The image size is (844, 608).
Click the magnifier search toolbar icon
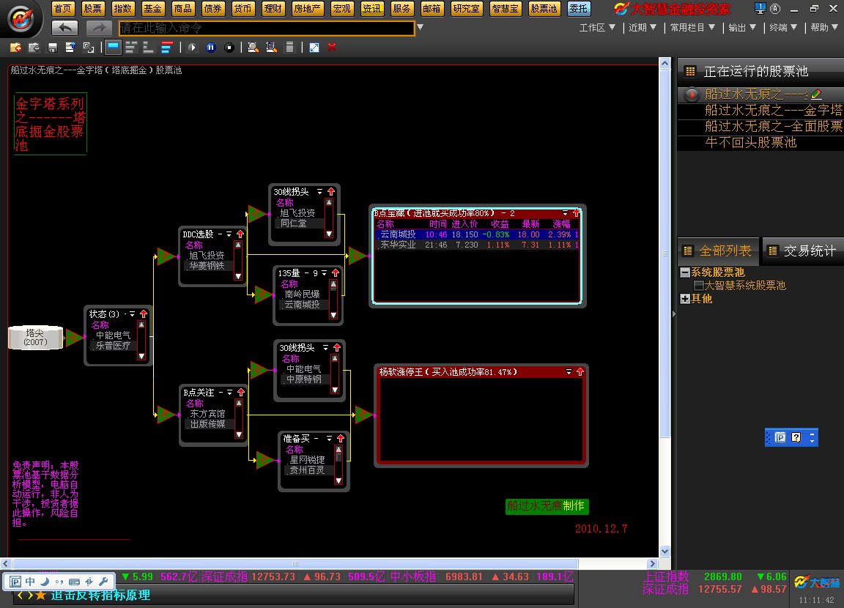point(253,48)
